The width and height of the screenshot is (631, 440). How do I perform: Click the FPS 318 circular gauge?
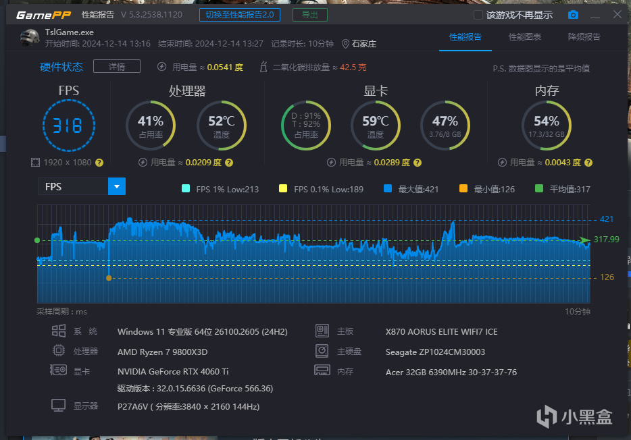pos(69,126)
